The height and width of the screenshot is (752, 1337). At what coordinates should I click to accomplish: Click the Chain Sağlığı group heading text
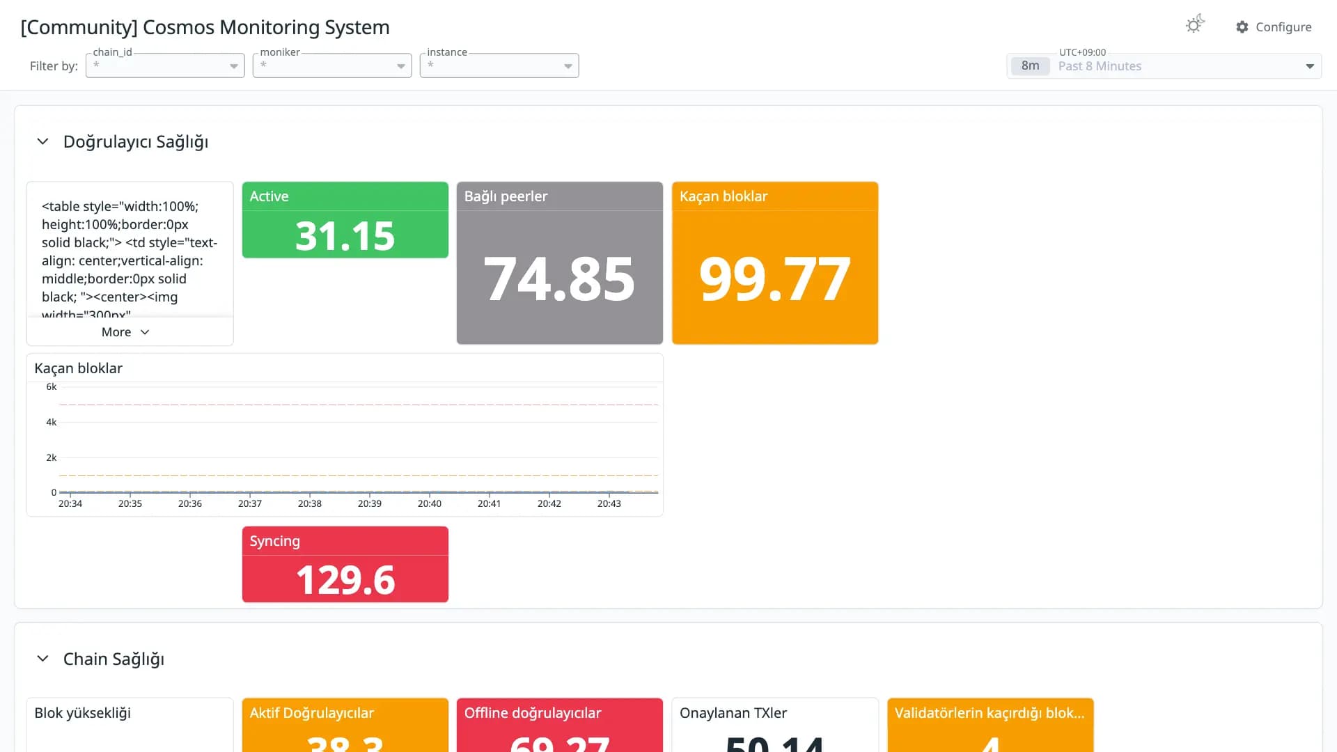click(114, 659)
